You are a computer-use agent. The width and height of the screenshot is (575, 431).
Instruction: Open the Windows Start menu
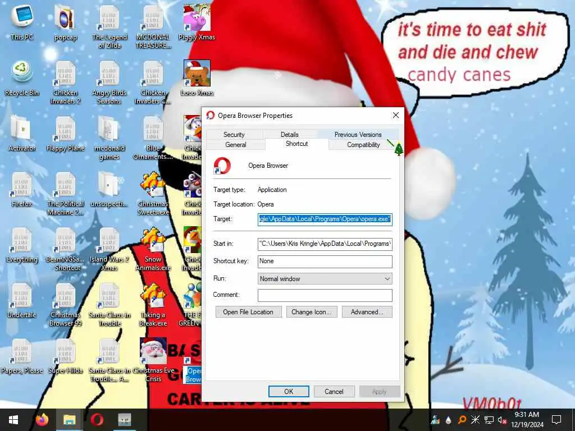[13, 420]
